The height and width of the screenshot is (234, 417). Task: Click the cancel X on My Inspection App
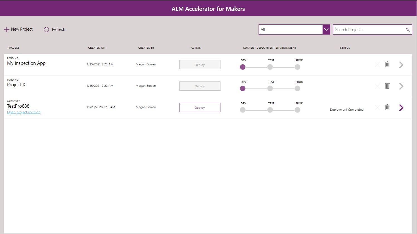[x=377, y=64]
